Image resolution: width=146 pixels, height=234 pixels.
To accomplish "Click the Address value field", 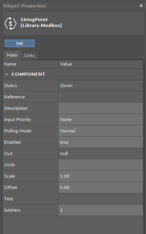I will pyautogui.click(x=101, y=210).
